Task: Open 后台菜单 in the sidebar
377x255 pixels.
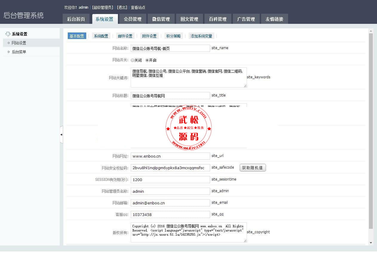Action: point(31,52)
